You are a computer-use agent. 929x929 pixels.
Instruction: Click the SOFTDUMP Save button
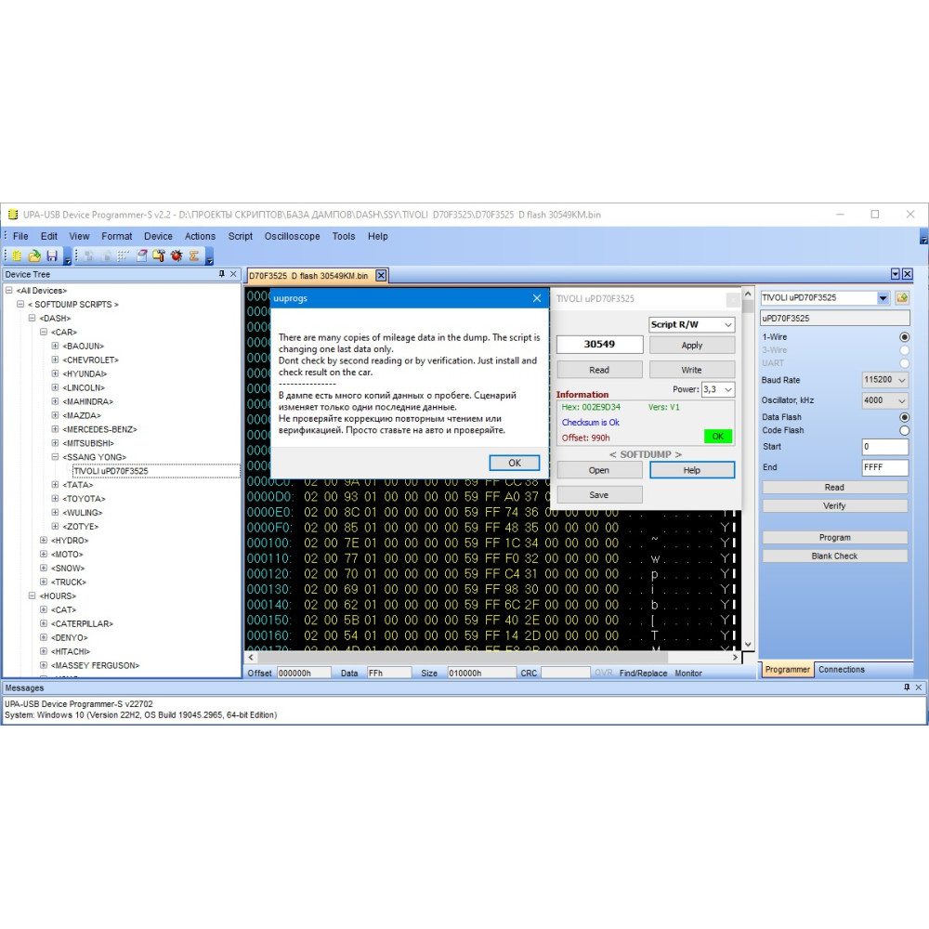[599, 495]
